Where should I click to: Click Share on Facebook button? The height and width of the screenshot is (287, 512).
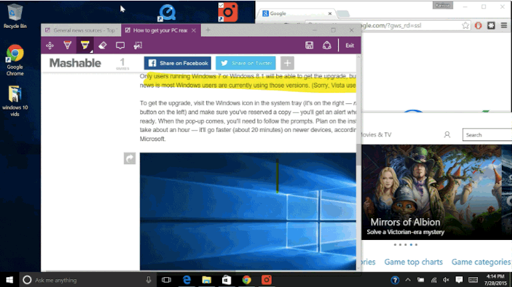coord(178,63)
